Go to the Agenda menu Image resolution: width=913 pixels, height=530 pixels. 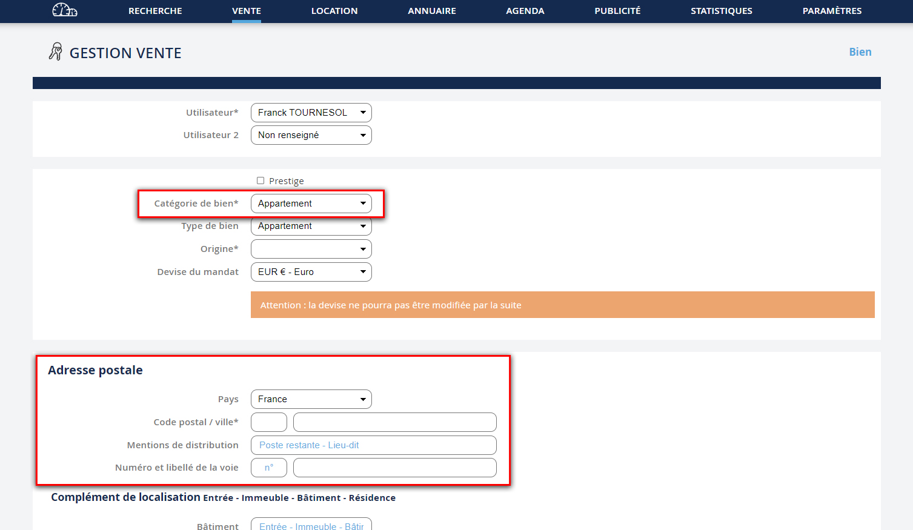(x=525, y=11)
